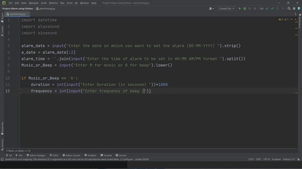The height and width of the screenshot is (169, 302).
Task: Open Search Everywhere magnifier icon
Action: 289,8
